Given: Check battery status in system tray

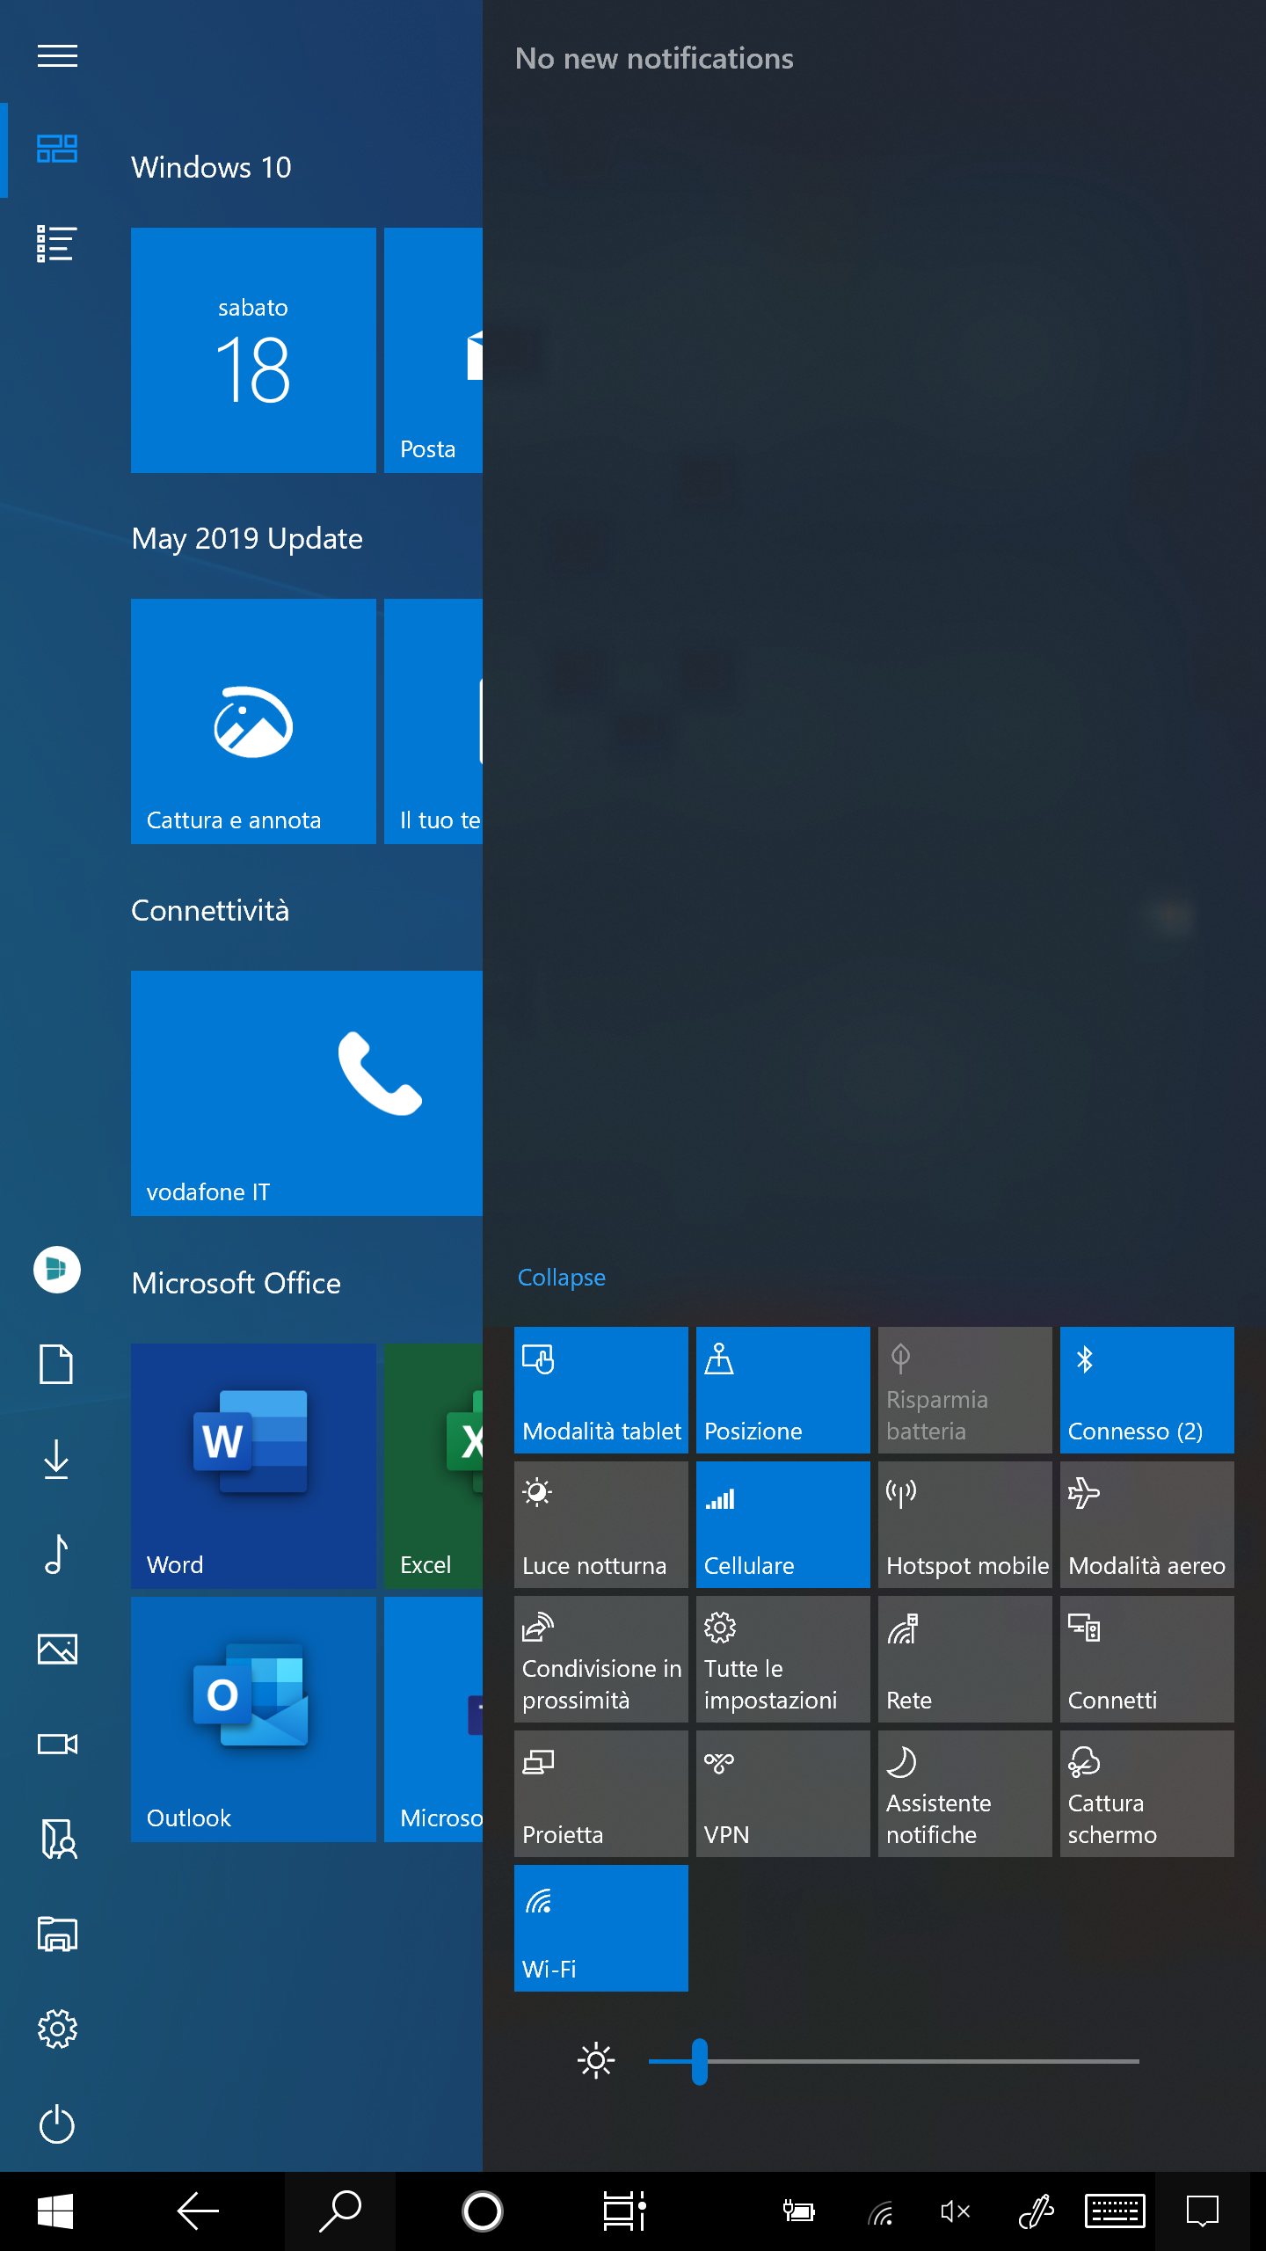Looking at the screenshot, I should [799, 2211].
